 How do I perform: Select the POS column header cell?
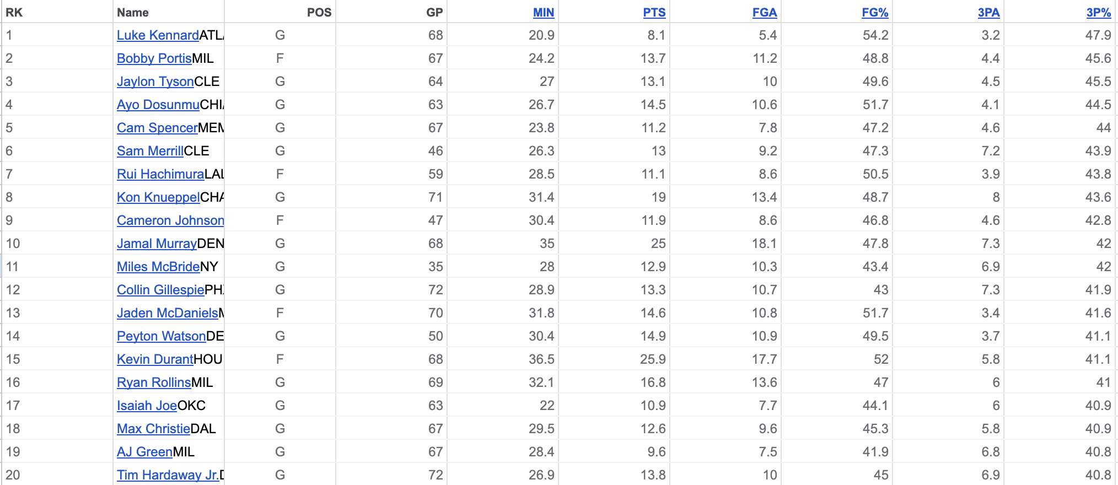coord(280,12)
